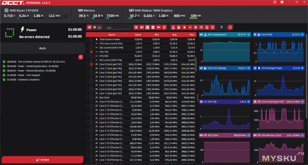This screenshot has height=165, width=308.
Task: Filter unknown hardware question-mark icon
Action: tap(164, 27)
